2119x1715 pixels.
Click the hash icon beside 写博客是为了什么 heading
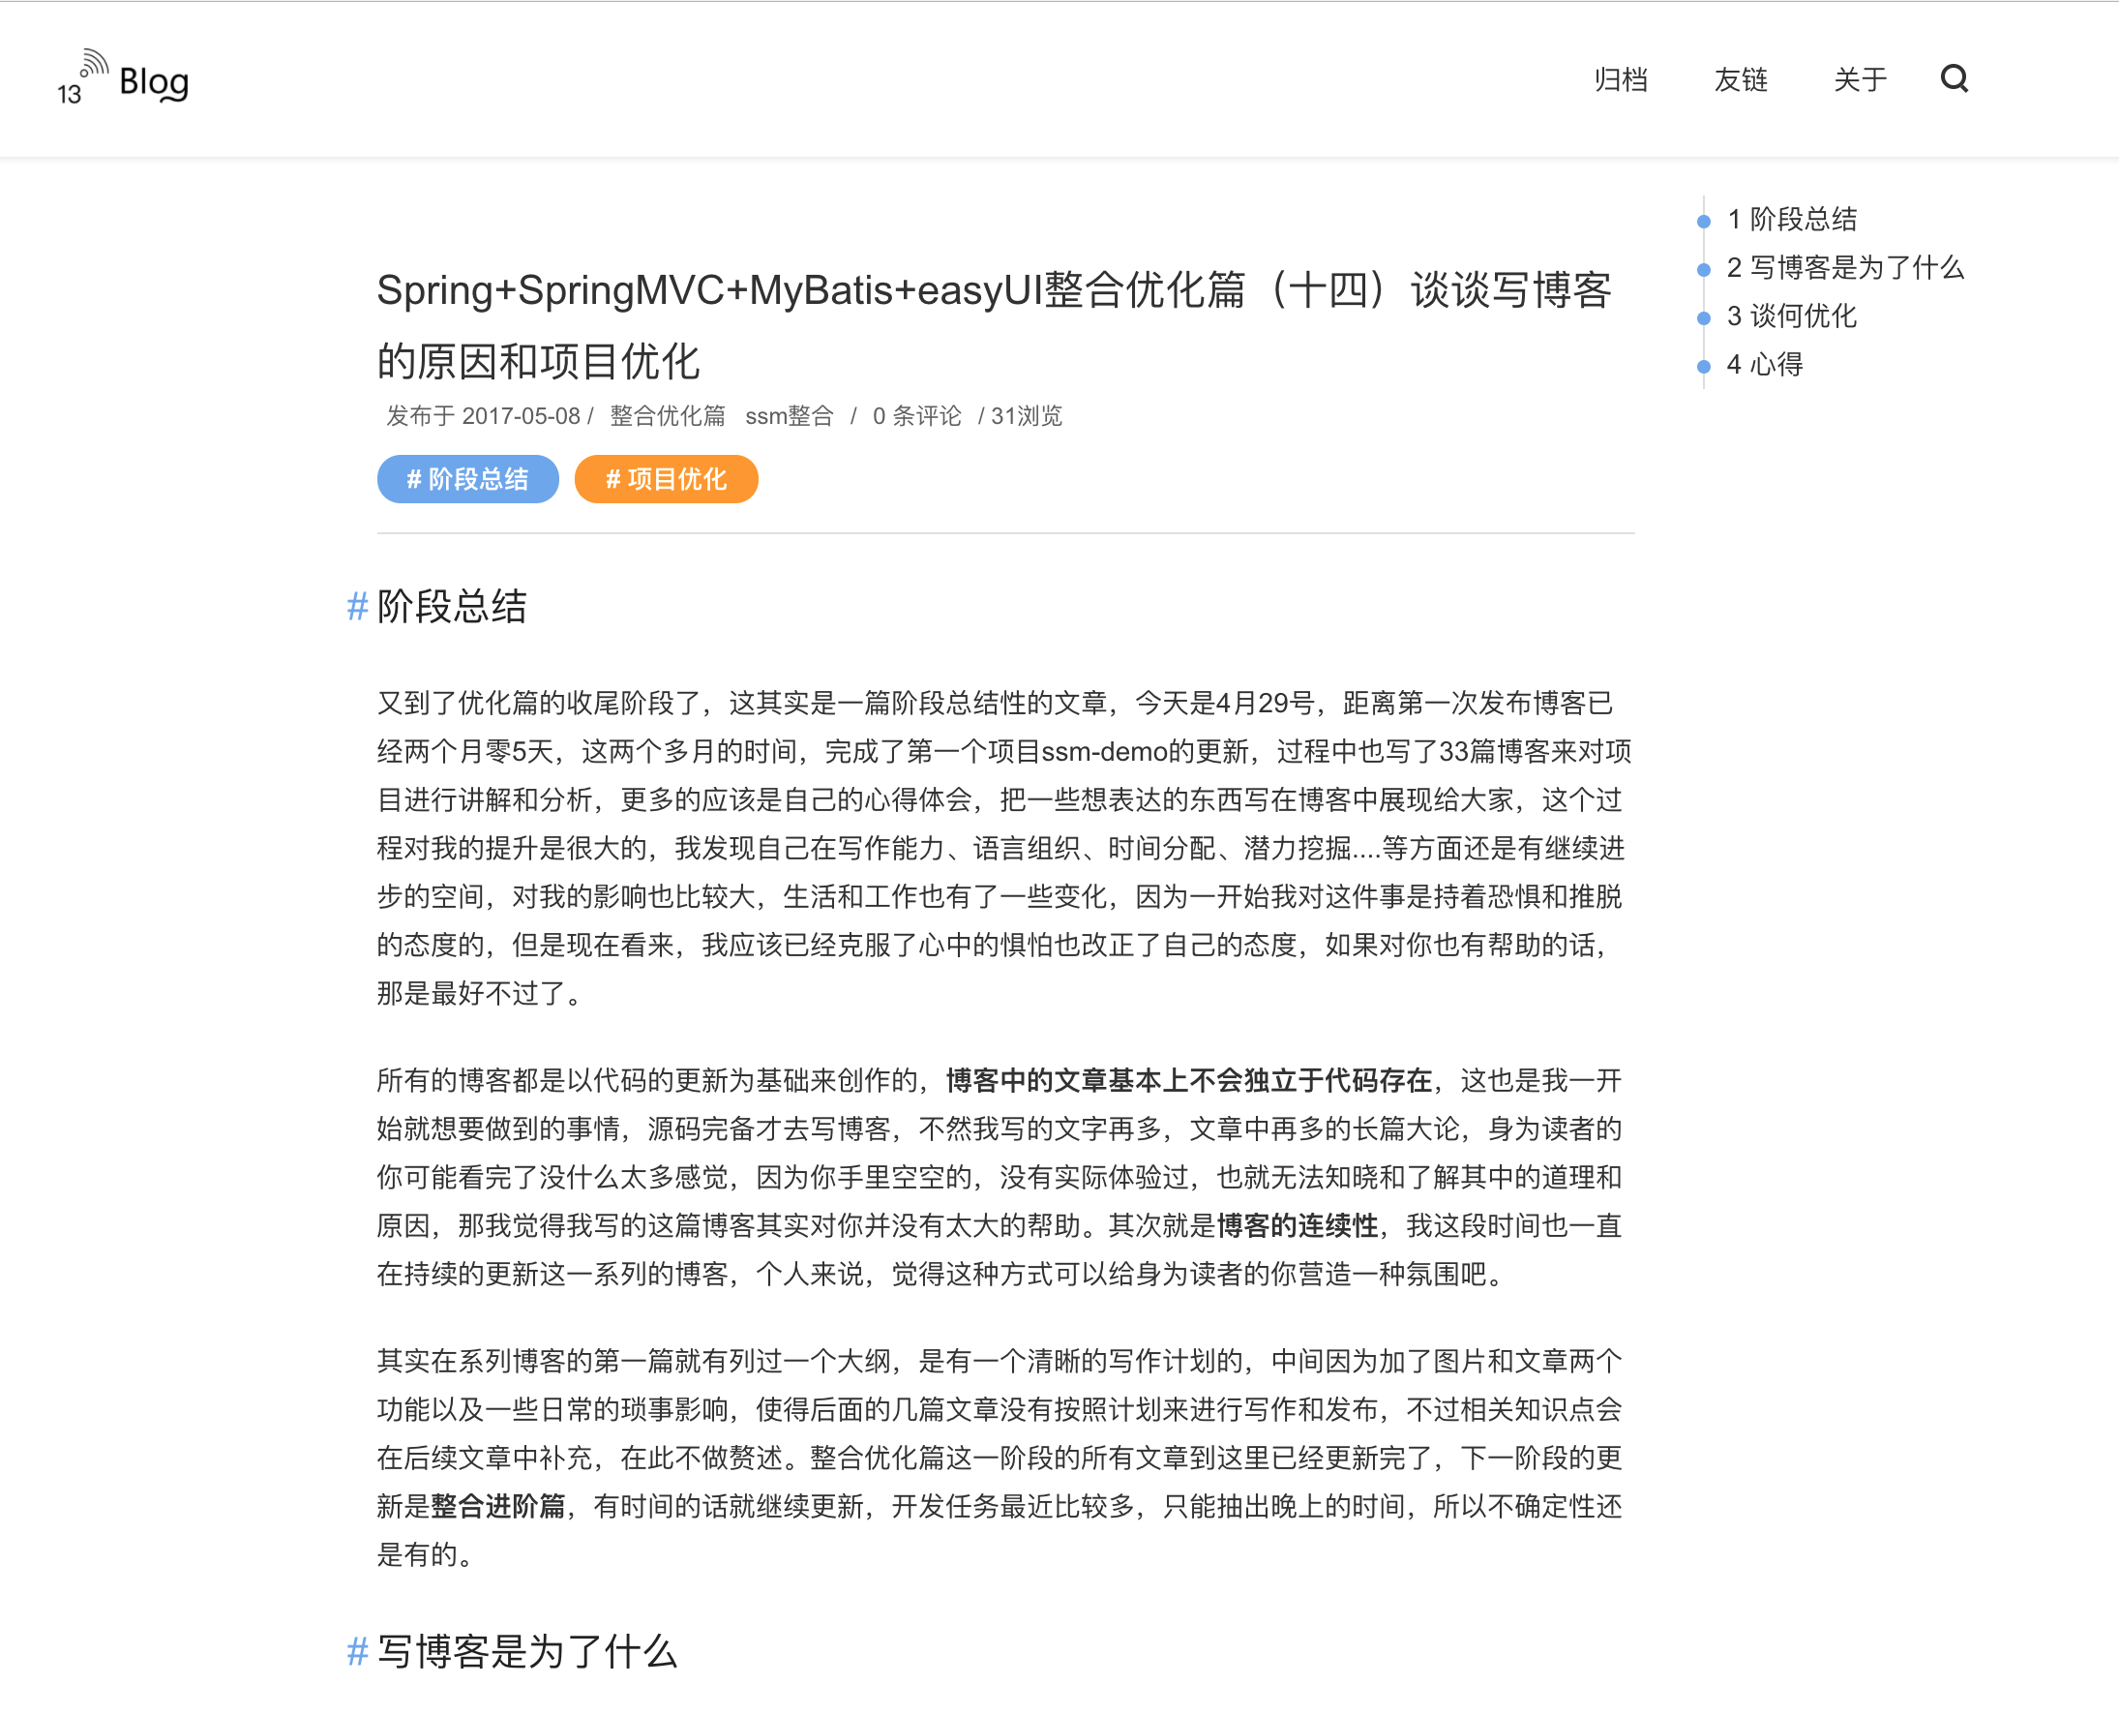tap(357, 1651)
